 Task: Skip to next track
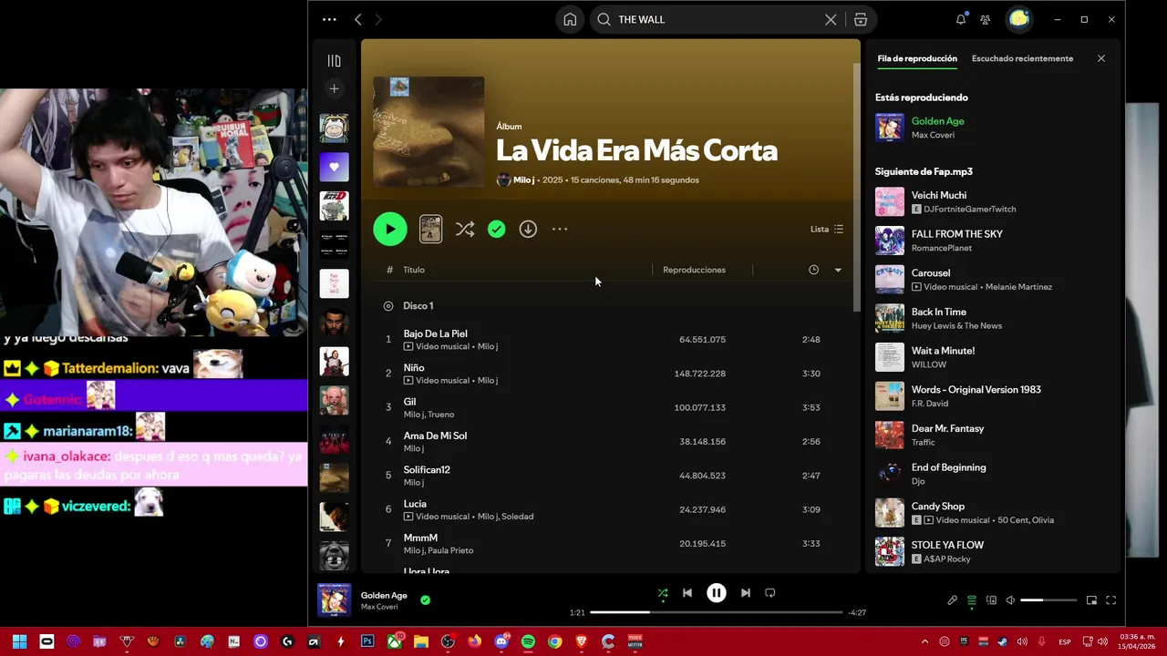[746, 593]
